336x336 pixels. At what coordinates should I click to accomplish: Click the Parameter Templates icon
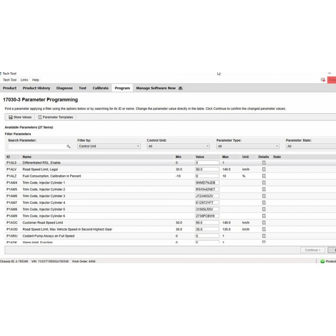tap(40, 117)
